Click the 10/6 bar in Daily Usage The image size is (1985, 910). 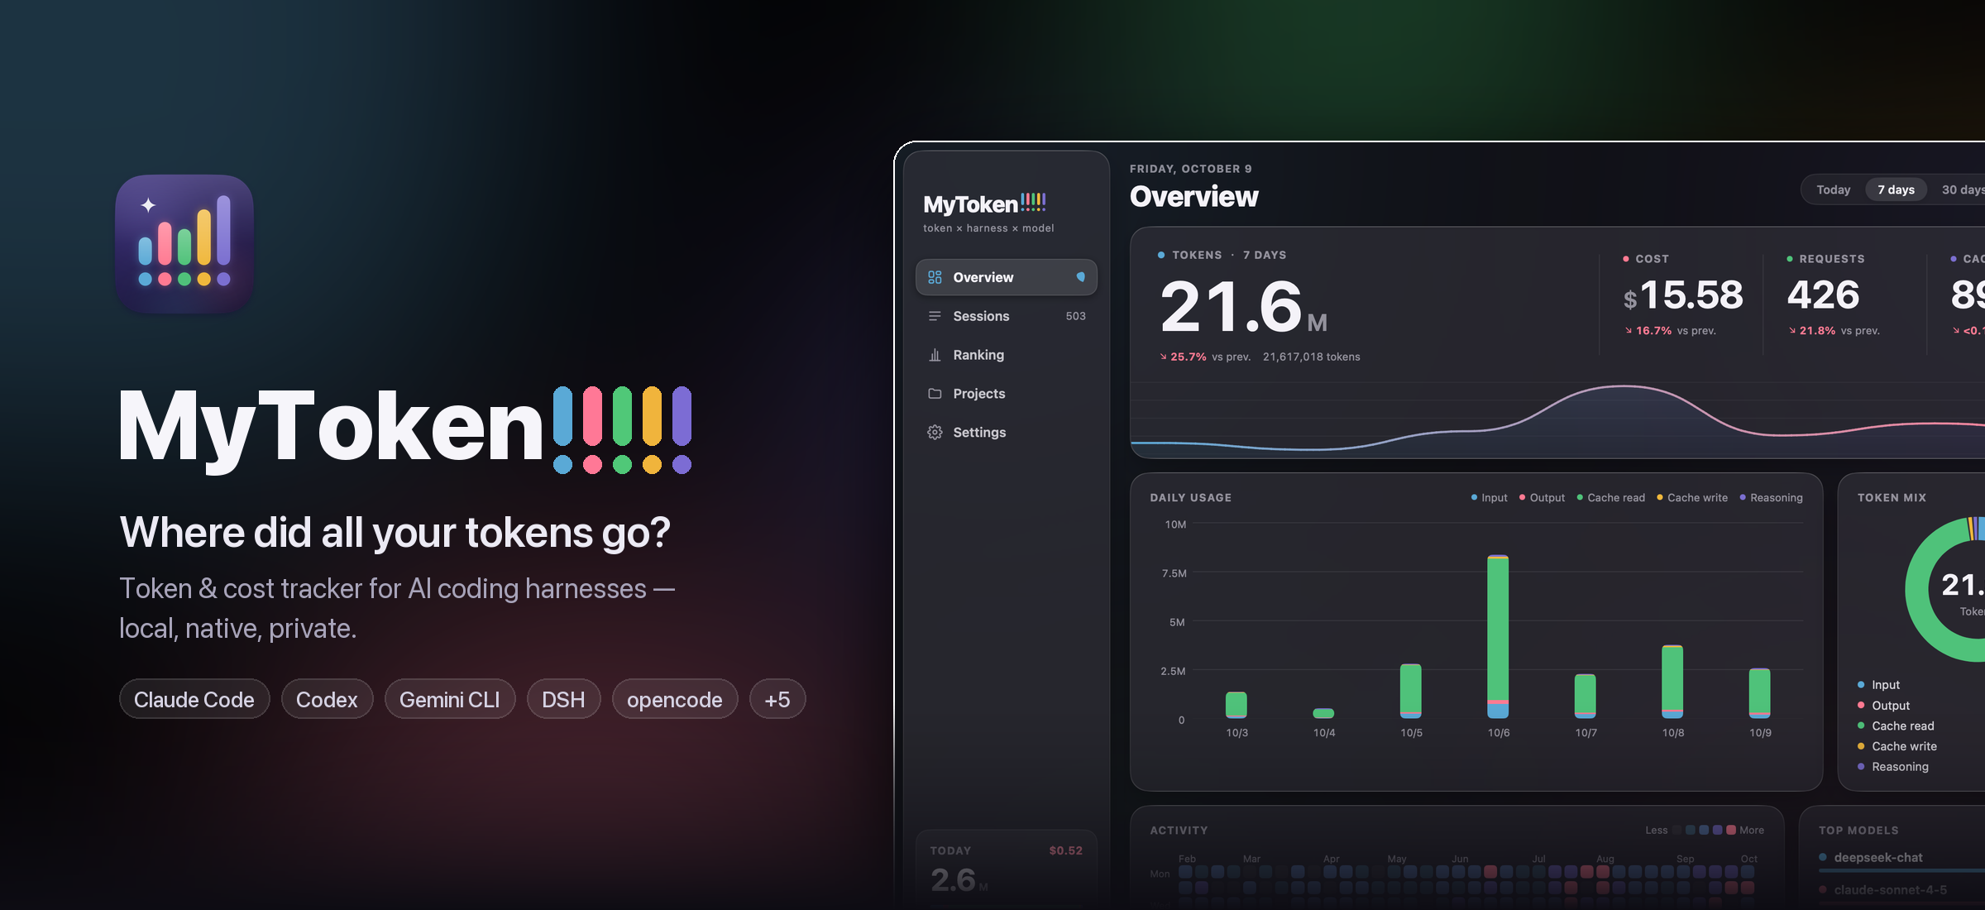[x=1498, y=636]
